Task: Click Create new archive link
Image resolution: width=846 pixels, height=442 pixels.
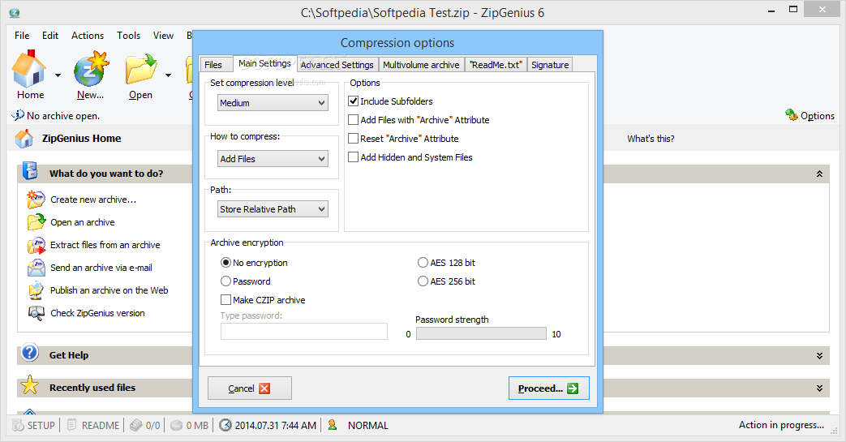Action: pyautogui.click(x=93, y=200)
